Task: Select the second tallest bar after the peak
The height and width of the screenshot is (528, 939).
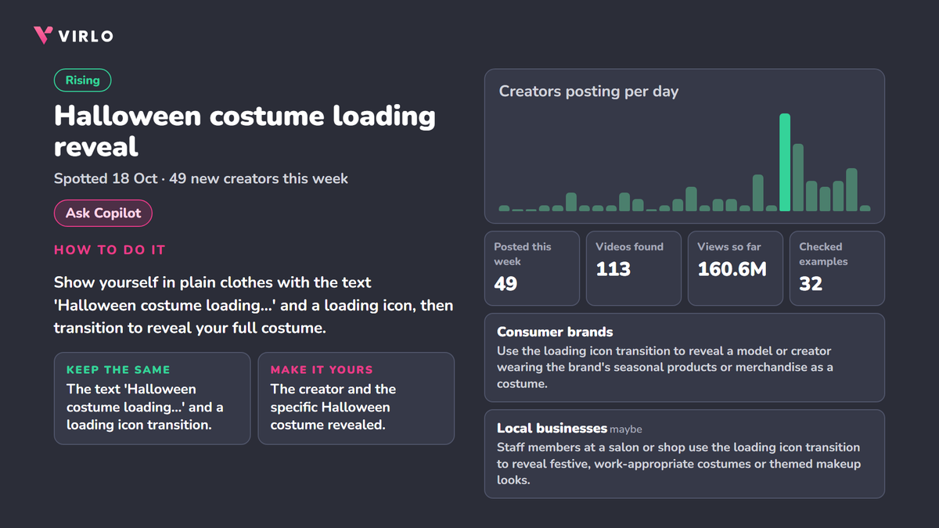Action: tap(798, 178)
